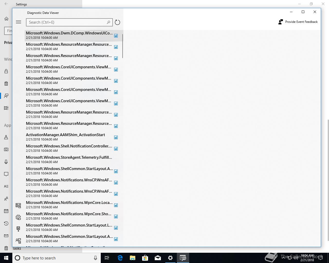Click call history clock icon in Settings sidebar
329x263 pixels.
[x=6, y=223]
